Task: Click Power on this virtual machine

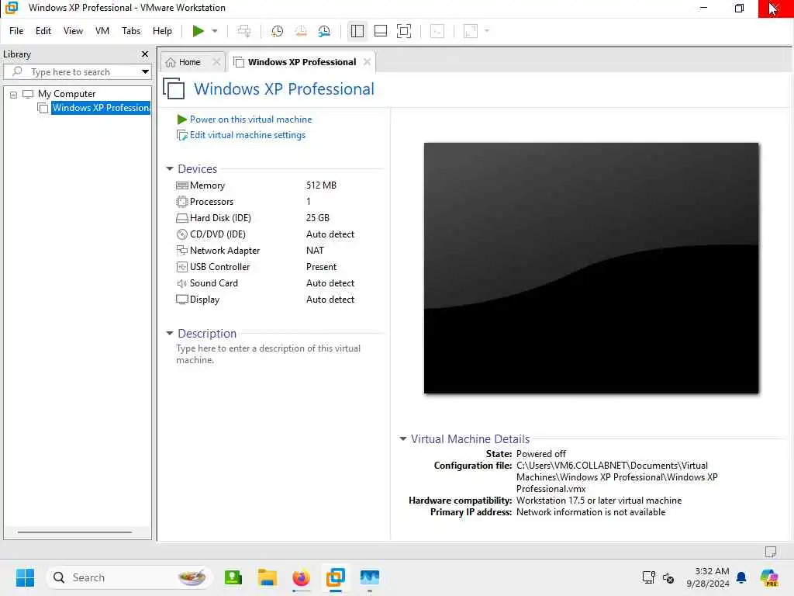Action: pyautogui.click(x=250, y=119)
